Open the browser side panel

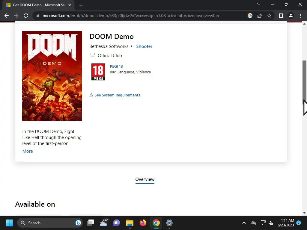(281, 16)
